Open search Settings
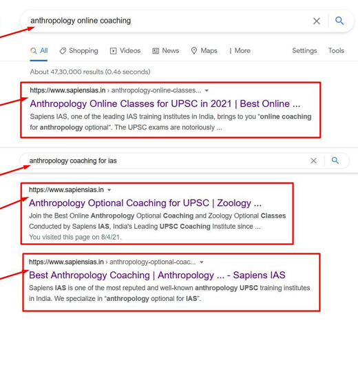Screen dimensions: 358x365 coord(304,51)
